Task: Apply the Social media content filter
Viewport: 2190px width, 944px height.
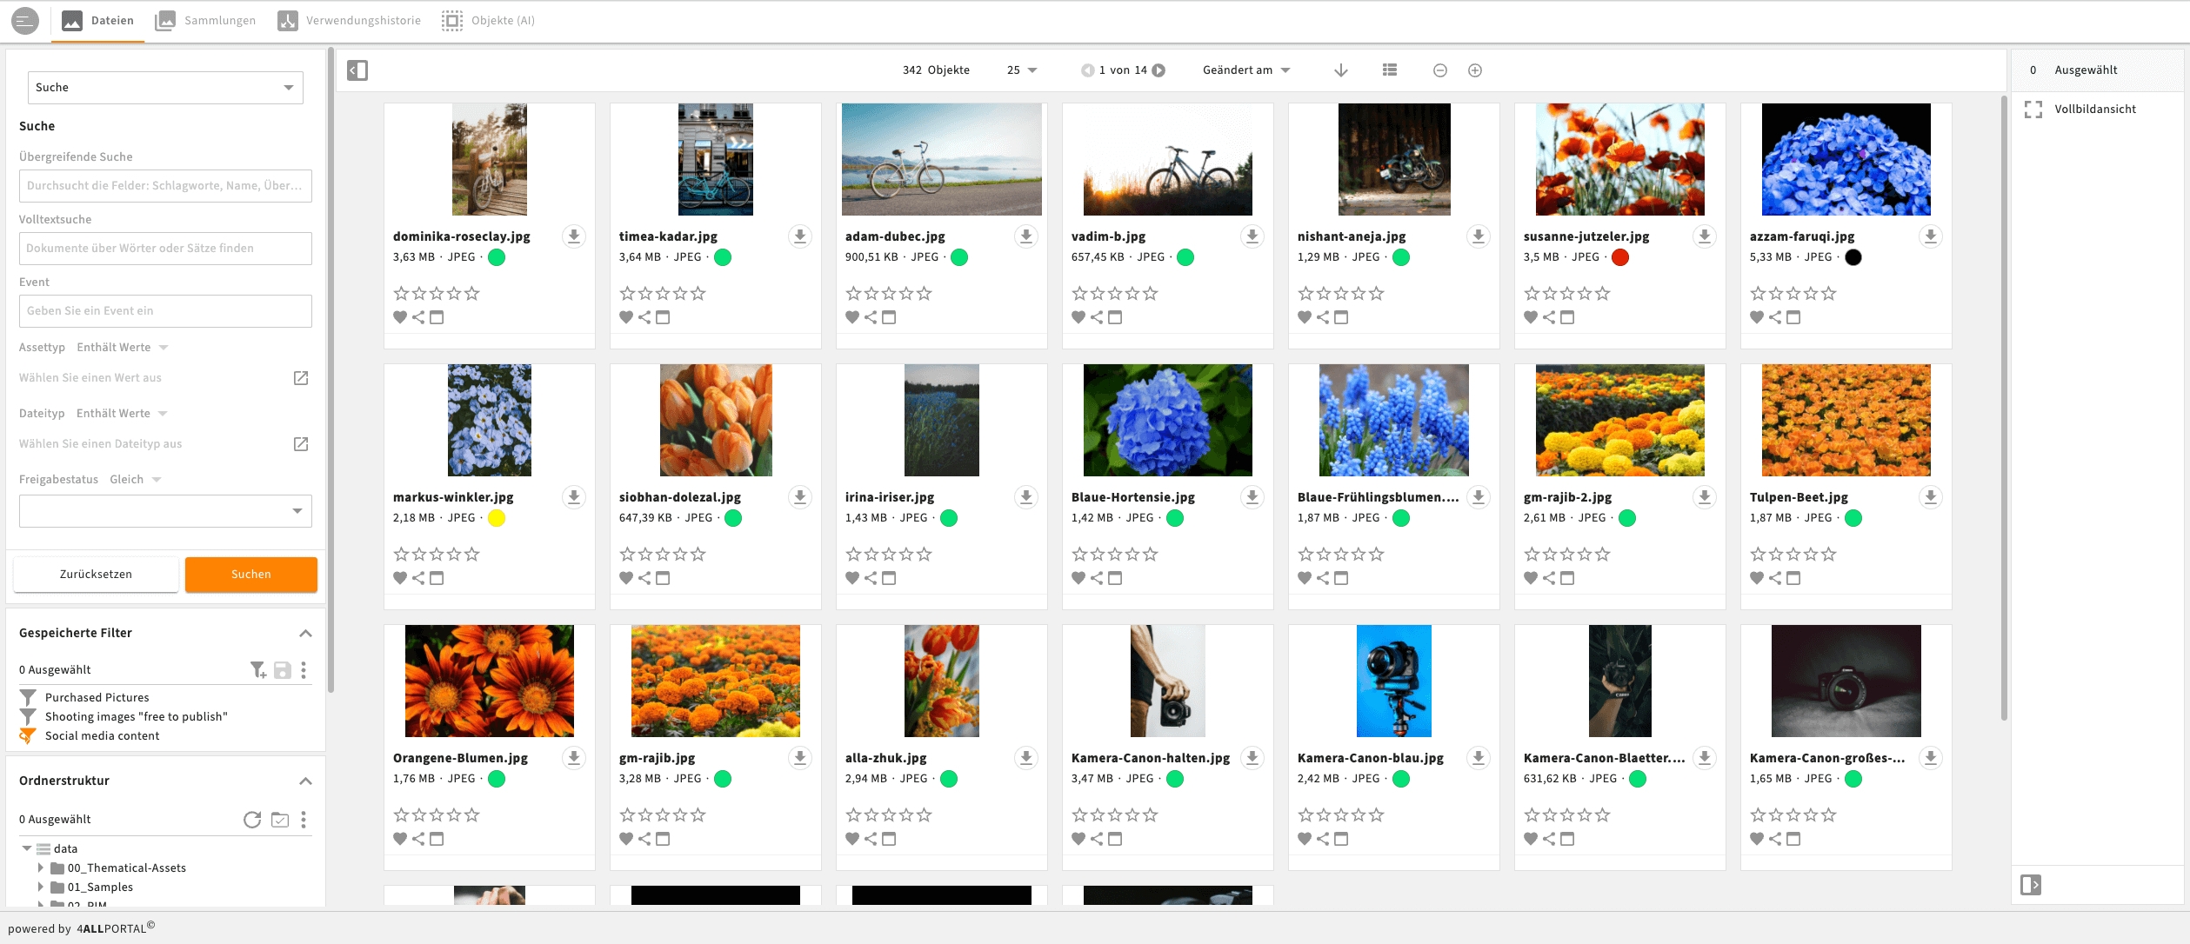Action: (x=102, y=735)
